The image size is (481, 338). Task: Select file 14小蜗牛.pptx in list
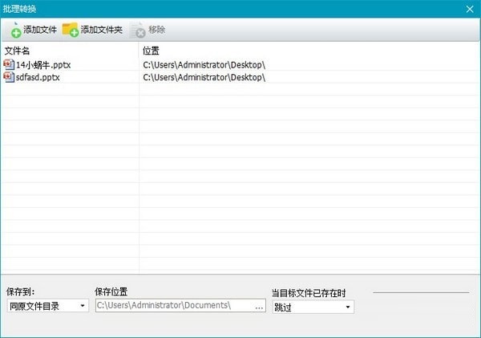coord(43,65)
